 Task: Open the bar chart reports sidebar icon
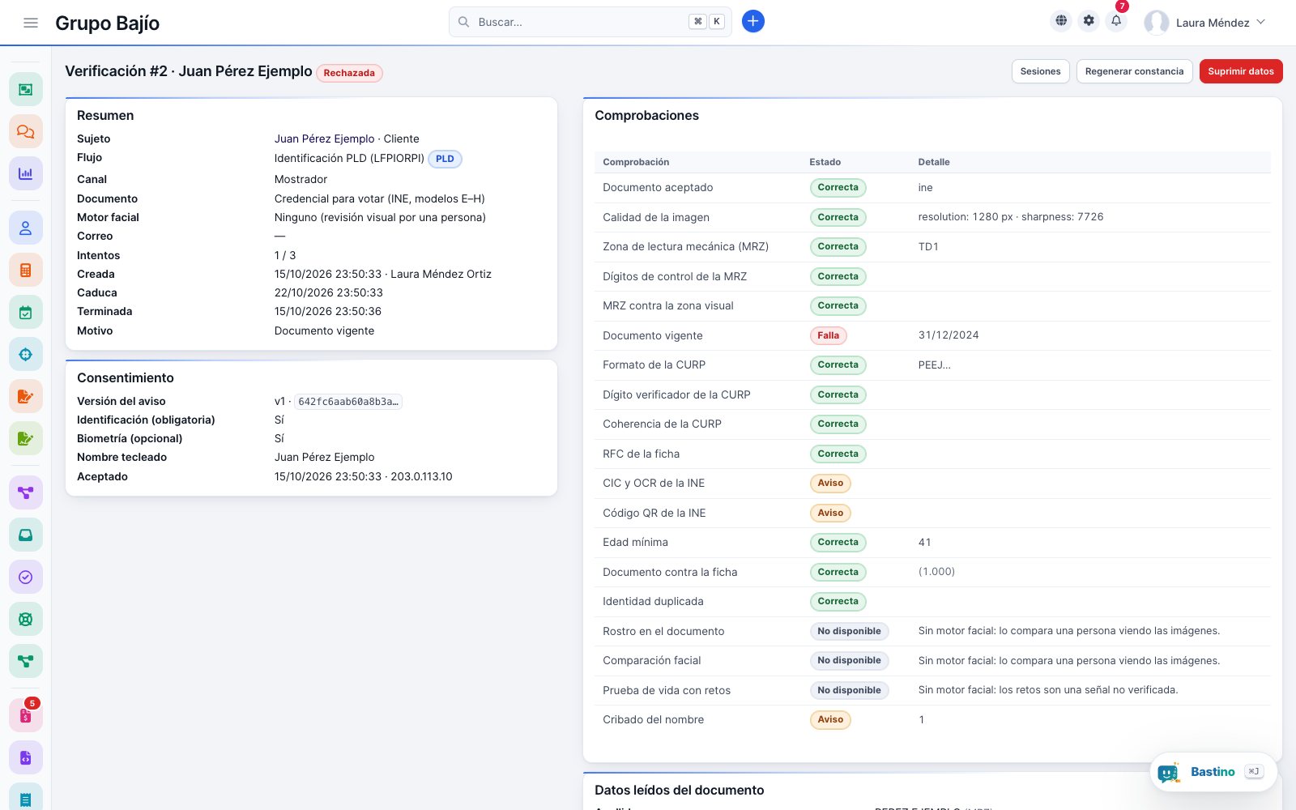[26, 173]
